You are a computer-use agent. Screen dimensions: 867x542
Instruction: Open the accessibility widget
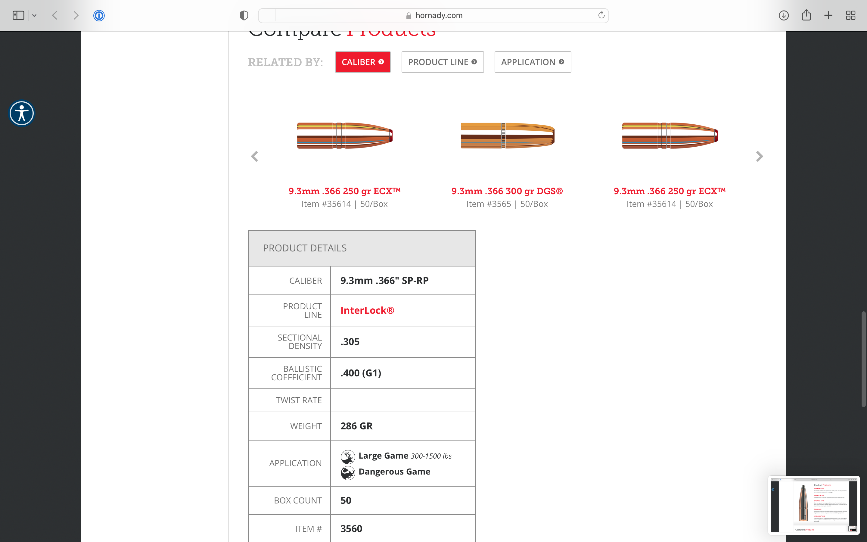click(x=21, y=114)
